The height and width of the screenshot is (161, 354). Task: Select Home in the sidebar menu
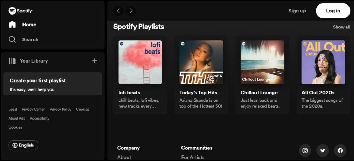[29, 25]
